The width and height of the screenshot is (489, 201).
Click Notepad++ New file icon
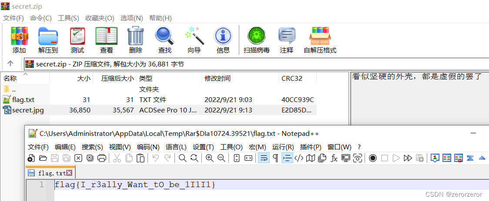31,158
